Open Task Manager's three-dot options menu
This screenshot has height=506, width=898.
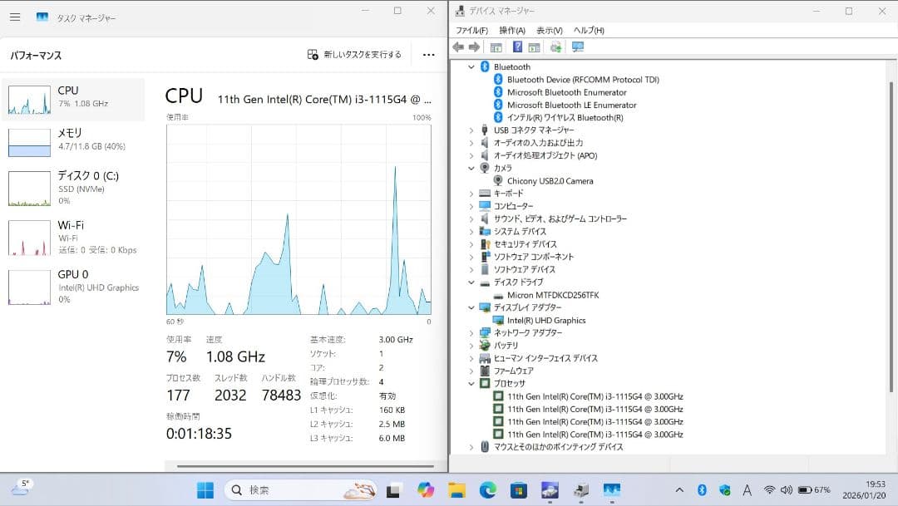coord(428,53)
